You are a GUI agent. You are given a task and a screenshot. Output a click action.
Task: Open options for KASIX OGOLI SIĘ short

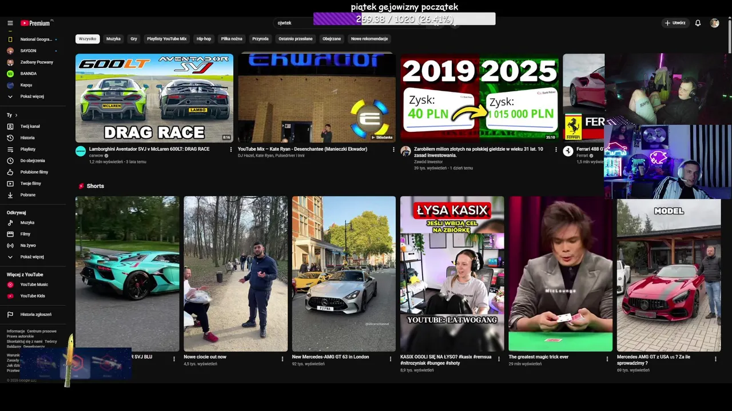pos(499,359)
